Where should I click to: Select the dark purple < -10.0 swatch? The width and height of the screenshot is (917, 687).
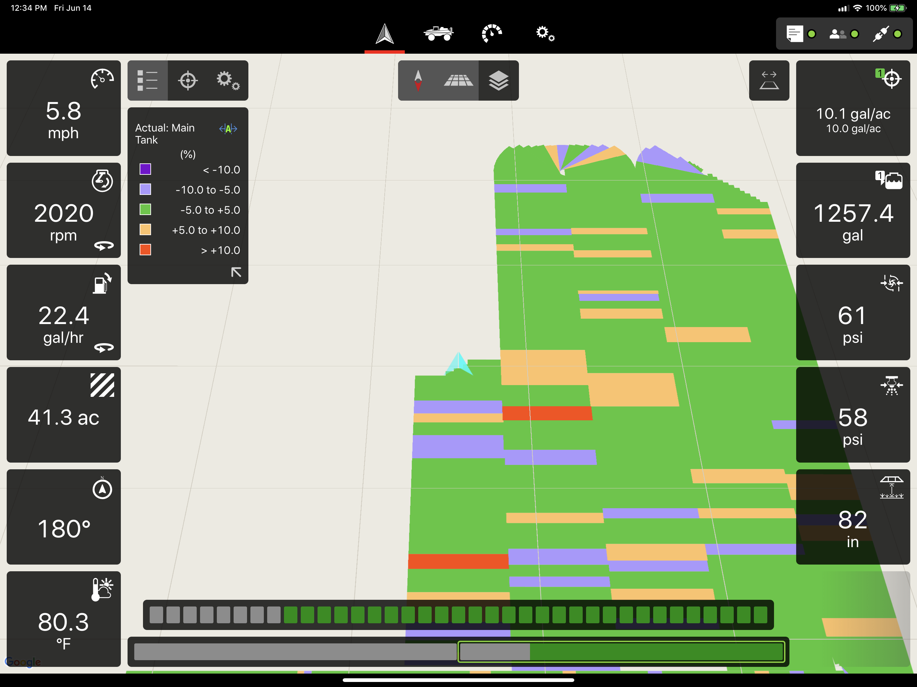point(145,169)
